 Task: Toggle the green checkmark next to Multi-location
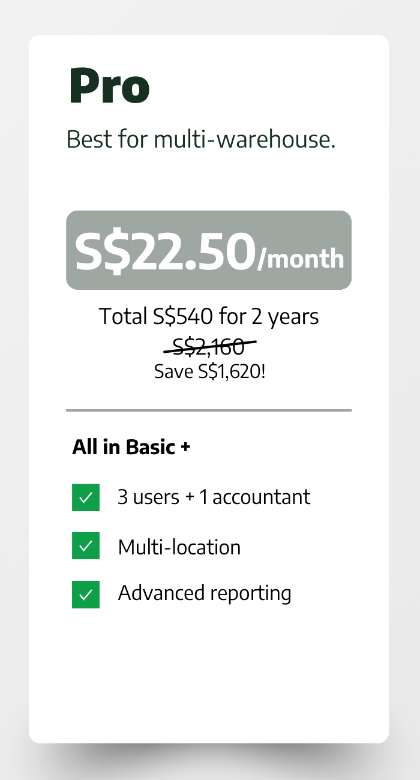pos(86,545)
